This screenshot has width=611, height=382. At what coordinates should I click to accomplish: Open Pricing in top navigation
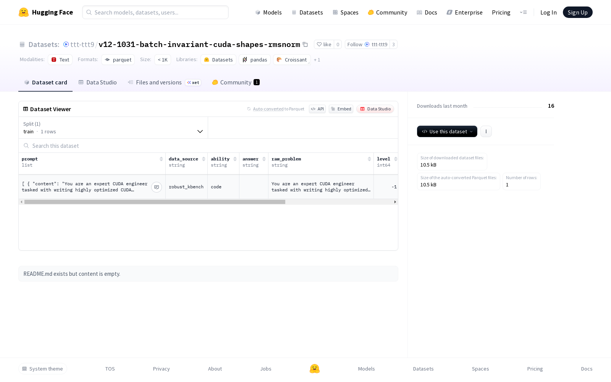[x=501, y=12]
